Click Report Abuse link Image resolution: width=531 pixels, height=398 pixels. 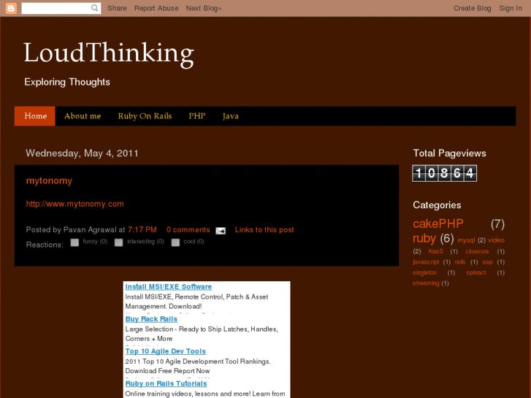(x=156, y=8)
